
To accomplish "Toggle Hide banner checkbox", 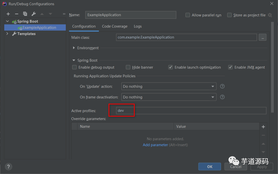I will click(x=128, y=67).
